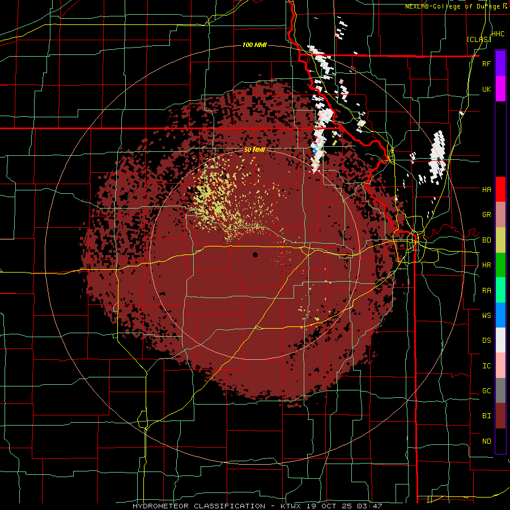
Task: Click the RA light green legend swatch
Action: click(x=500, y=290)
